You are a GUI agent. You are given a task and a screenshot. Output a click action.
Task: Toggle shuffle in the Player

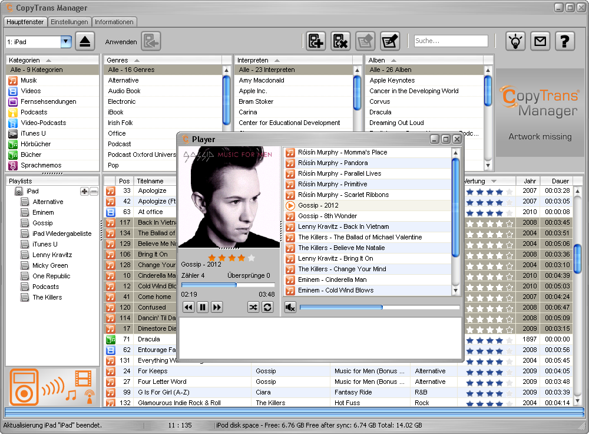pyautogui.click(x=253, y=307)
